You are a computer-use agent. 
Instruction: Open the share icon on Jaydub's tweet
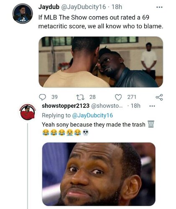[x=159, y=97]
